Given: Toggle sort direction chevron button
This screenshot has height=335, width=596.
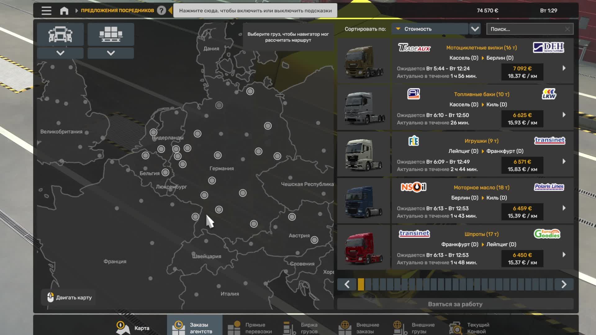Looking at the screenshot, I should pyautogui.click(x=475, y=29).
